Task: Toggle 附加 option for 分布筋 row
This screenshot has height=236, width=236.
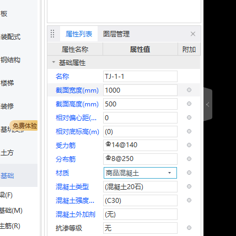Action: click(x=189, y=159)
